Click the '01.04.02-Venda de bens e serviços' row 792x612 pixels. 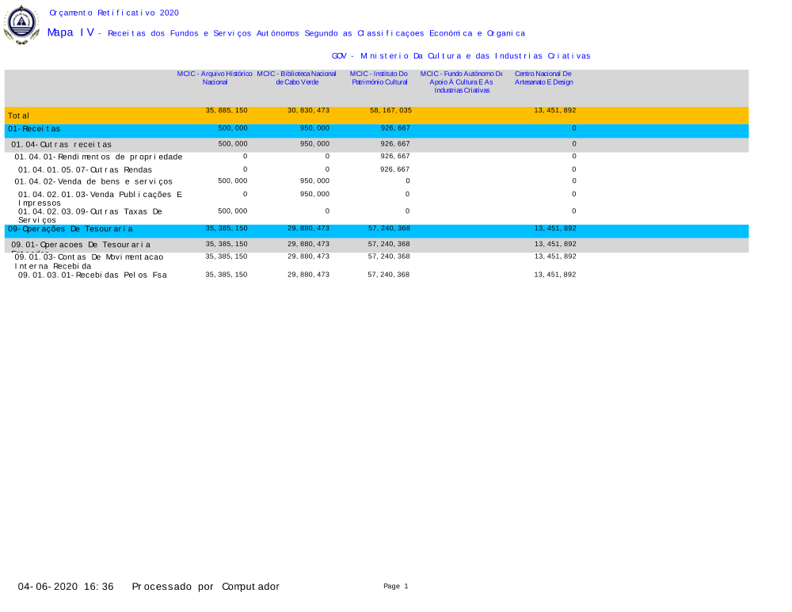point(93,182)
